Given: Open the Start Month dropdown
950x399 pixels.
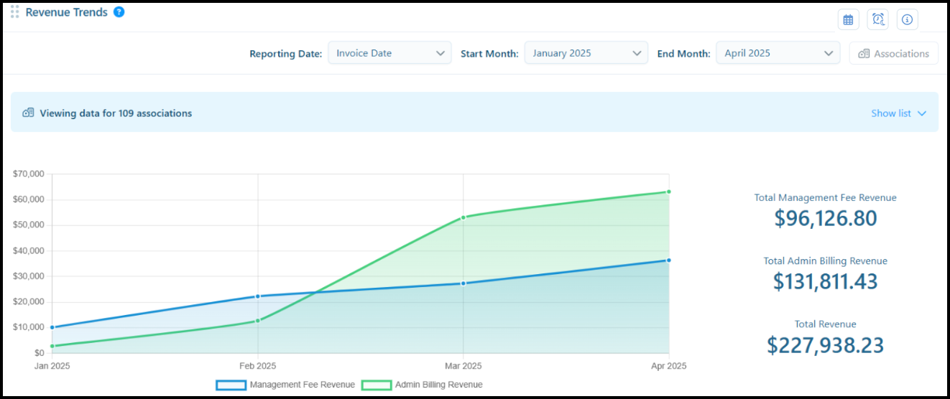Looking at the screenshot, I should [586, 53].
